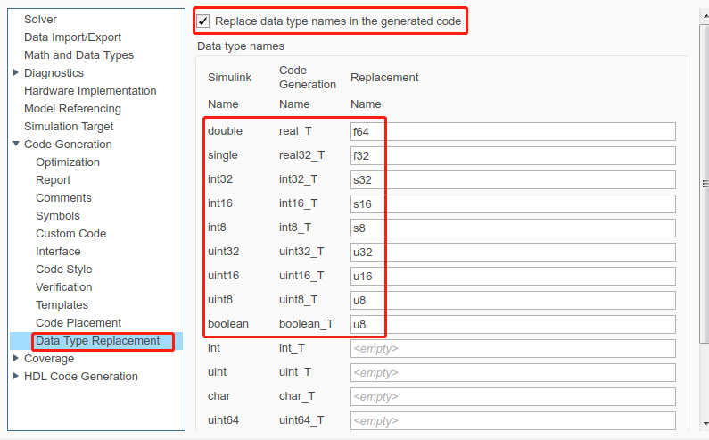Open the Solver settings page
The height and width of the screenshot is (440, 709).
click(40, 20)
